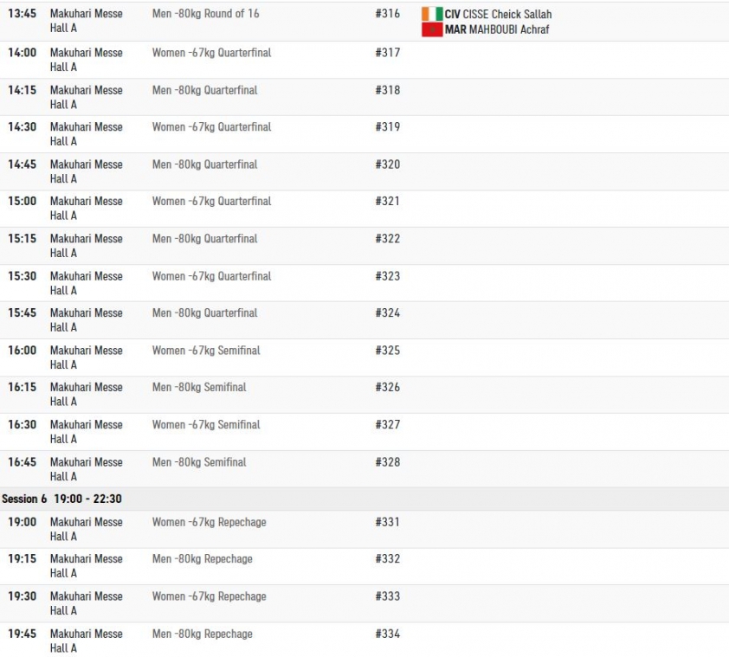
Task: Select match number #322
Action: tap(388, 239)
